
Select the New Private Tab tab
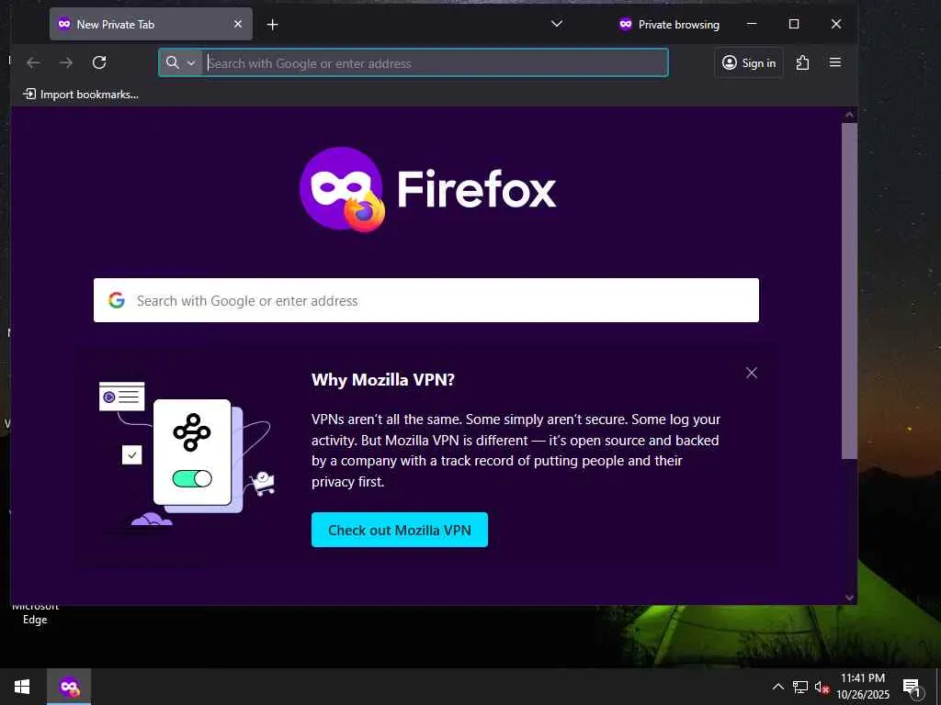click(151, 24)
